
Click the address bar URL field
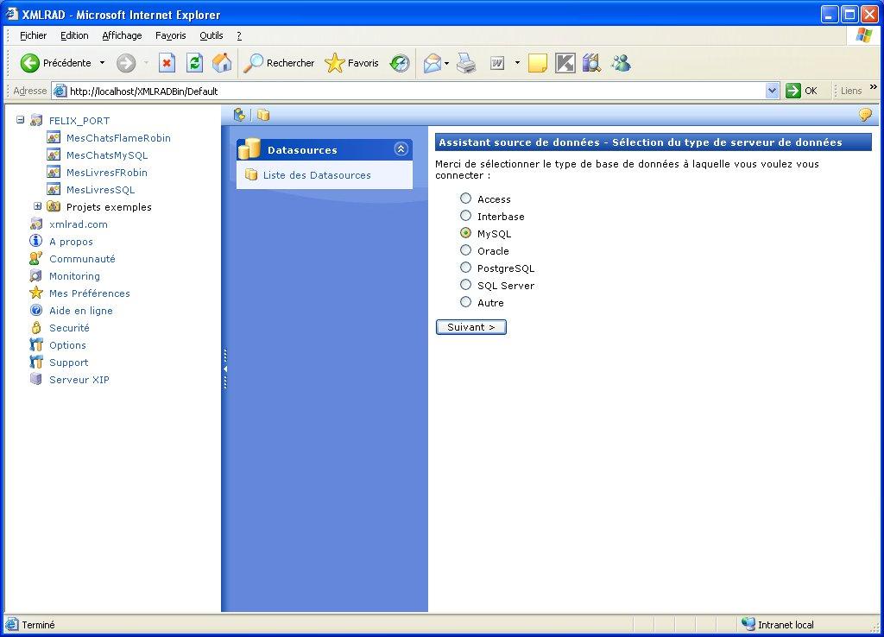[414, 91]
